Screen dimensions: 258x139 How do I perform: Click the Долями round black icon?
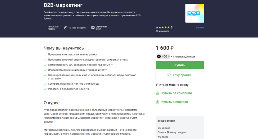click(x=159, y=57)
